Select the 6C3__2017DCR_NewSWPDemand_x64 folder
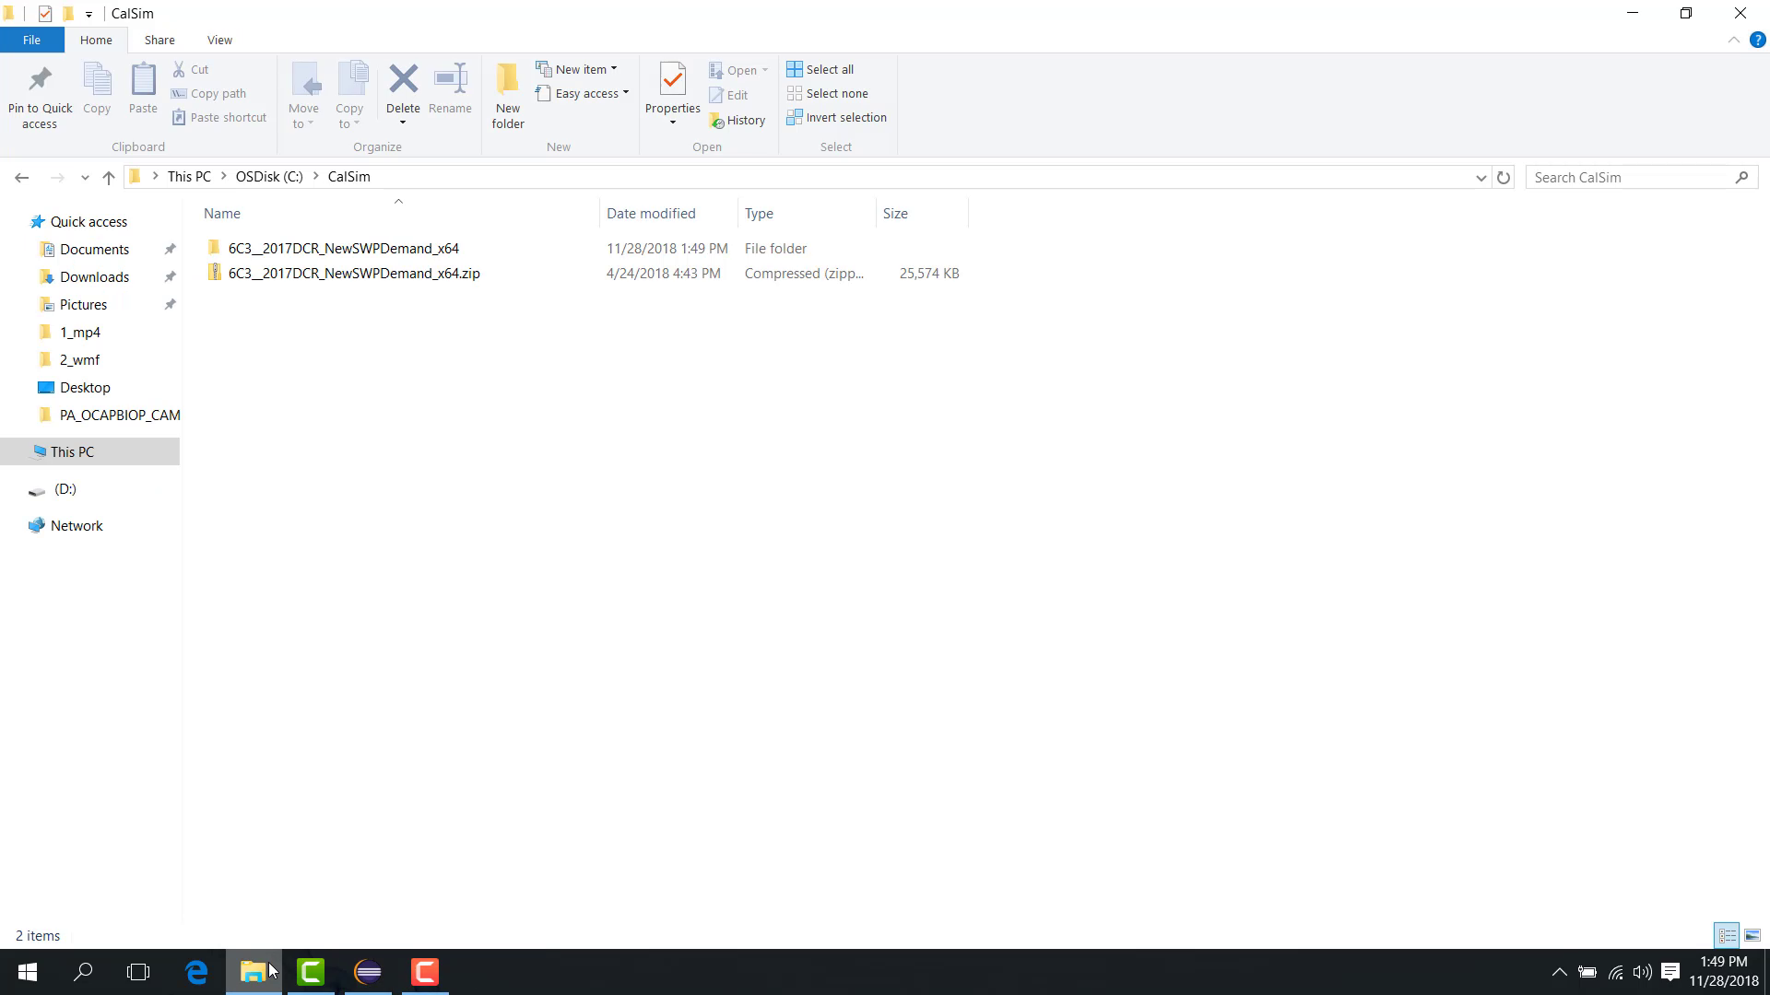 pos(343,248)
